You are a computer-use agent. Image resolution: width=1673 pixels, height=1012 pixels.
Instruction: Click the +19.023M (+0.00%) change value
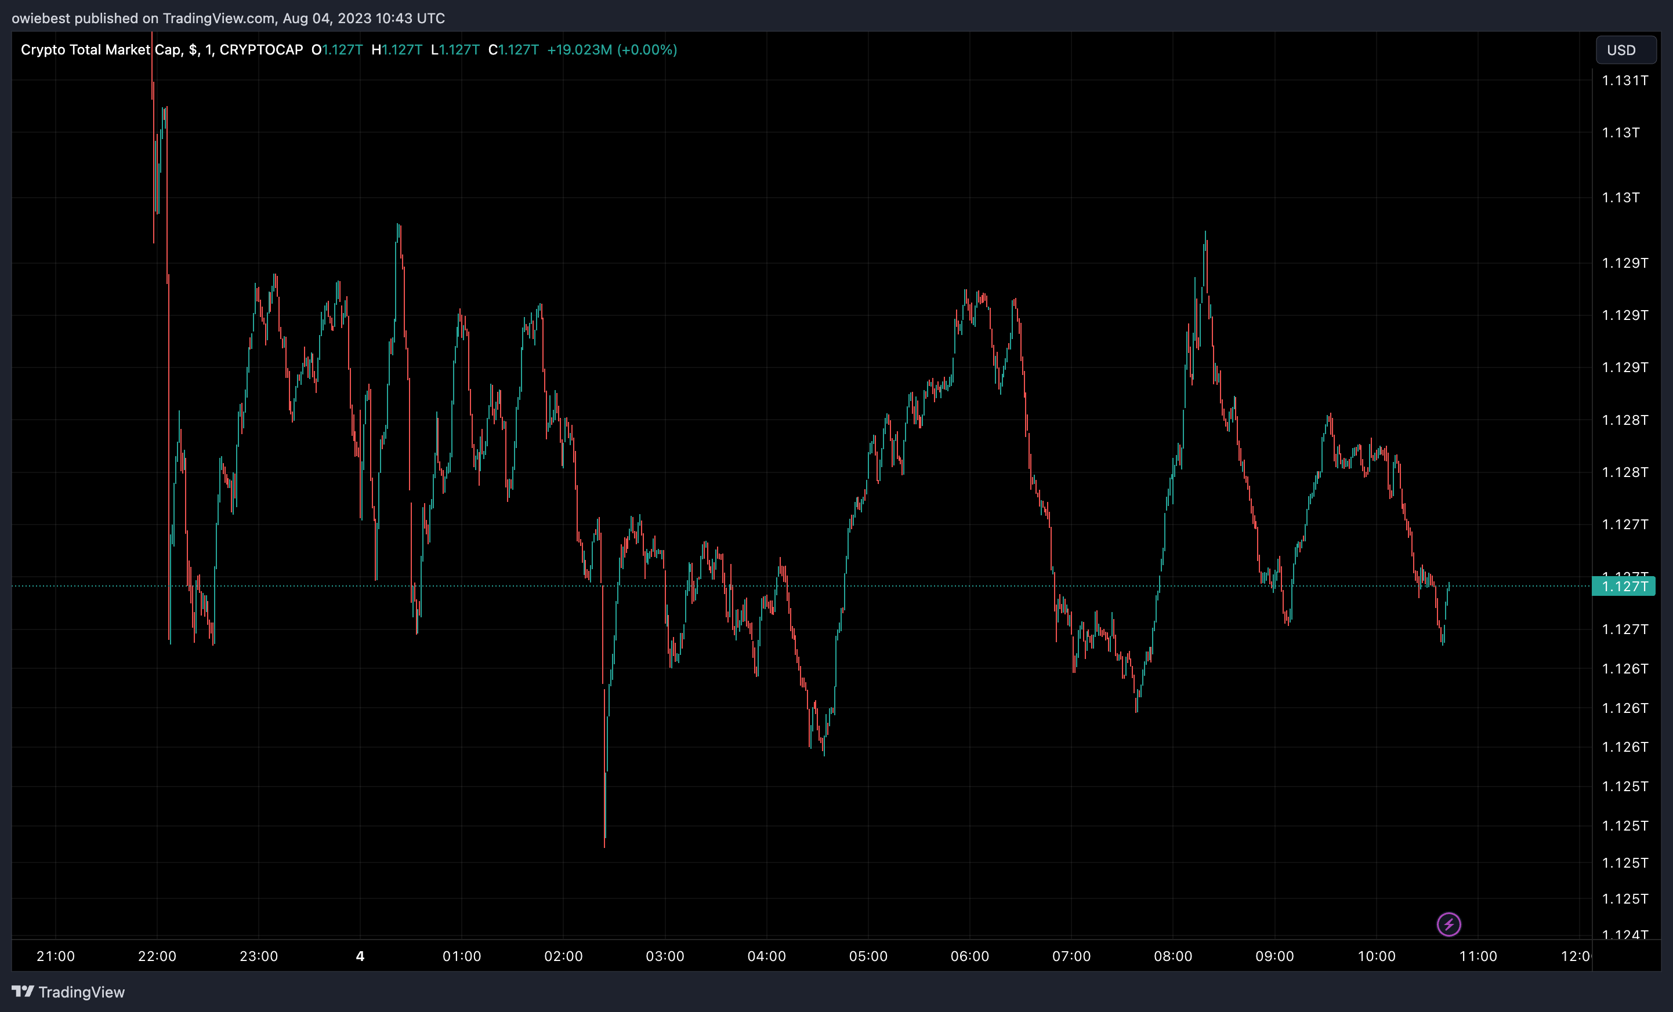pos(612,49)
